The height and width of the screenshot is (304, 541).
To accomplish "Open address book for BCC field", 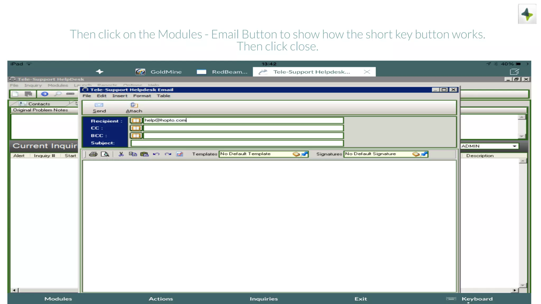I will (x=136, y=136).
